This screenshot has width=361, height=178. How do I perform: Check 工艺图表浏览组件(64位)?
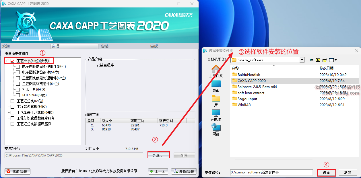click(18, 84)
